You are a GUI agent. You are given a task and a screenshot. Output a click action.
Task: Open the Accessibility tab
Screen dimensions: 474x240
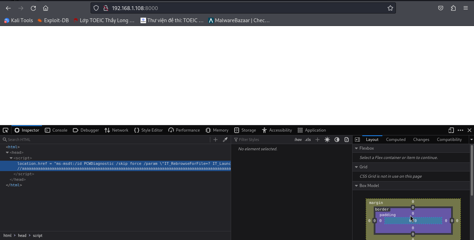277,130
